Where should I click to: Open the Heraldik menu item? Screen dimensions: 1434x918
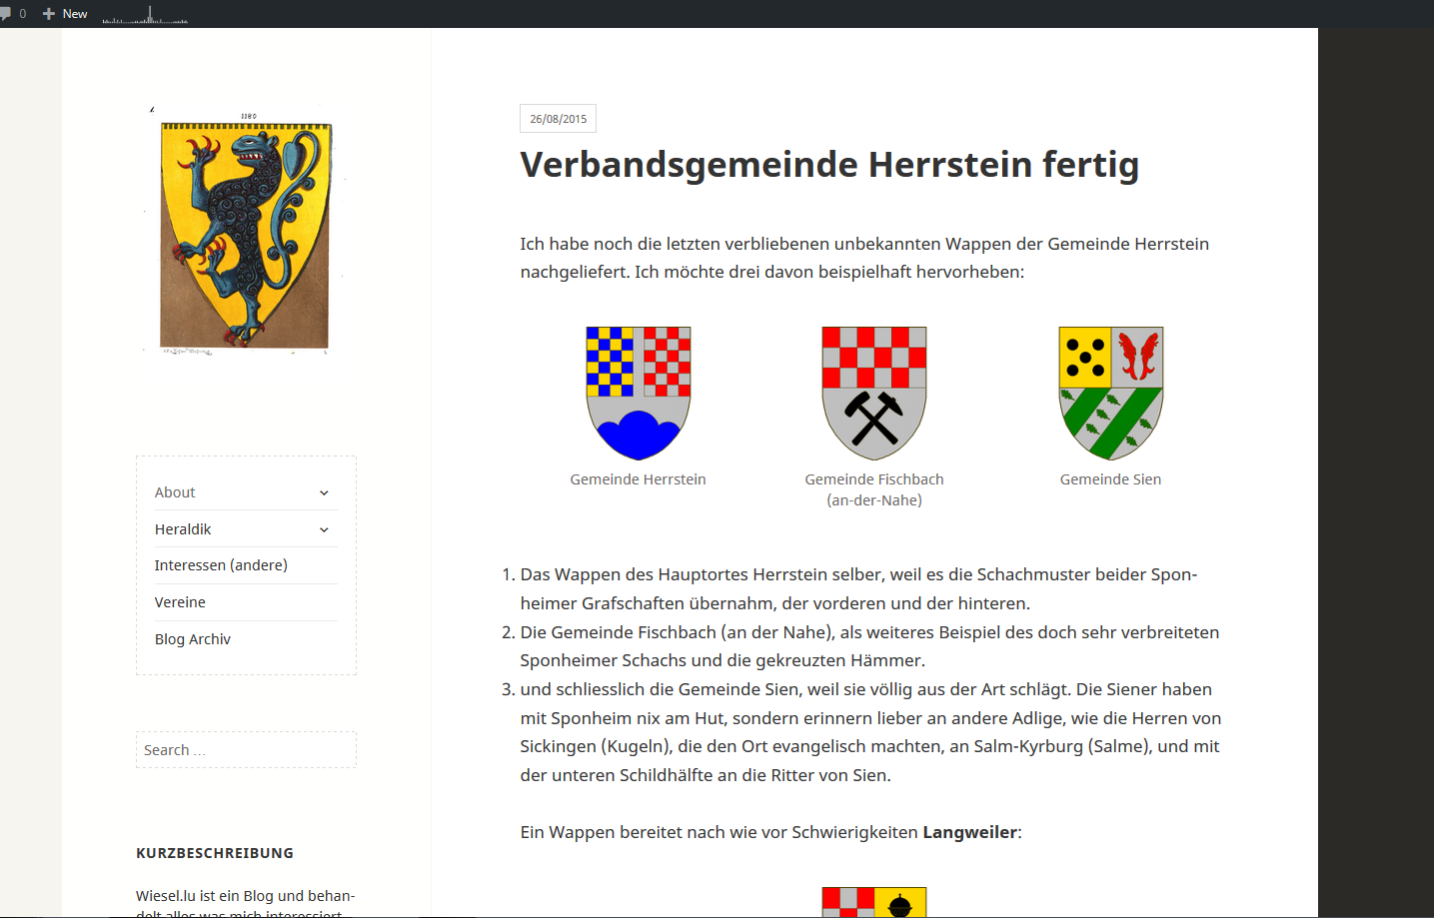pyautogui.click(x=183, y=529)
